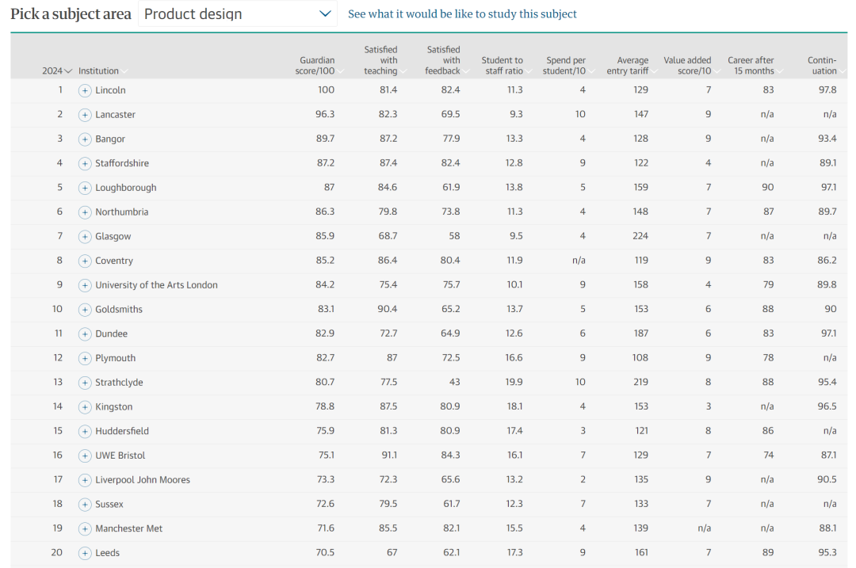Expand Liverpool John Moores plus icon
This screenshot has height=568, width=856.
click(85, 480)
